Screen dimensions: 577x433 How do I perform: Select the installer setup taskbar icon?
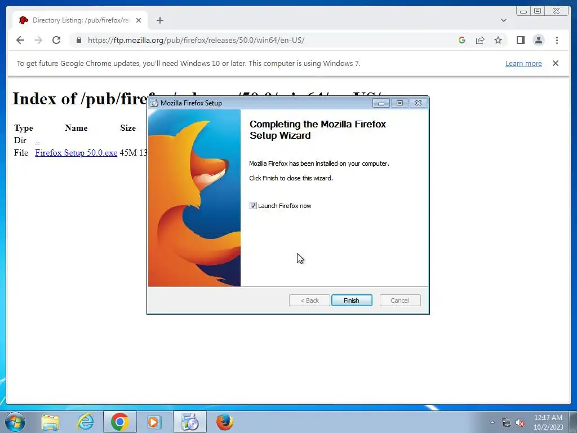(190, 422)
